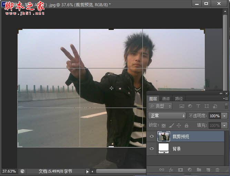
Task: Open the layers panel flyout menu
Action: [x=226, y=99]
